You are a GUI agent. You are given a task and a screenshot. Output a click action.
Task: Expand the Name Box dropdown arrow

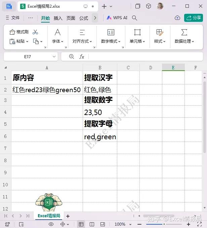(54, 56)
